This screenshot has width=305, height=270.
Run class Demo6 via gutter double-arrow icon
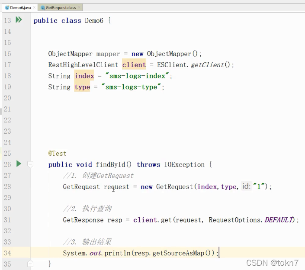(x=19, y=20)
